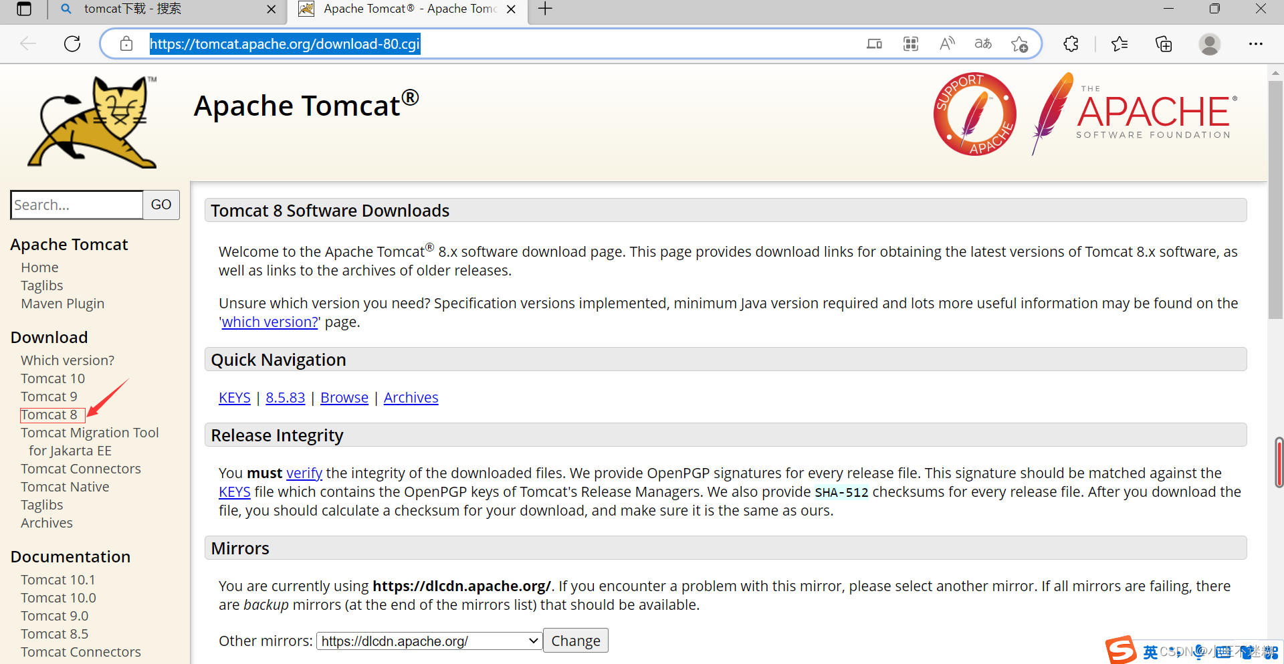Jump to the 8.5.83 link
1284x664 pixels.
(x=286, y=398)
